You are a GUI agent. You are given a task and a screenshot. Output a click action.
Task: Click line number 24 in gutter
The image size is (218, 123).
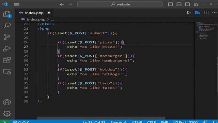pyautogui.click(x=26, y=33)
